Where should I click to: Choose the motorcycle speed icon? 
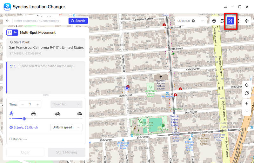57,113
